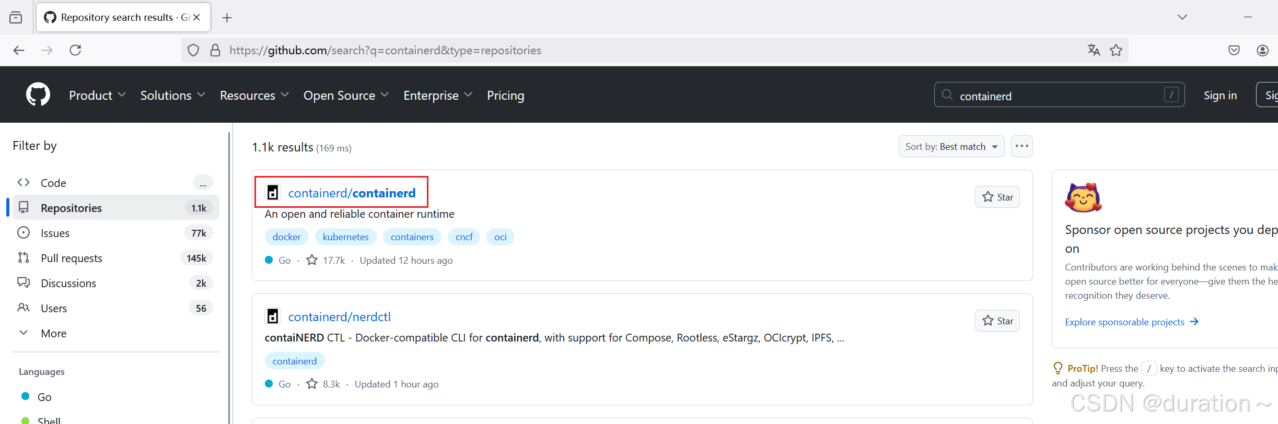Click the docker topic tag

tap(286, 237)
